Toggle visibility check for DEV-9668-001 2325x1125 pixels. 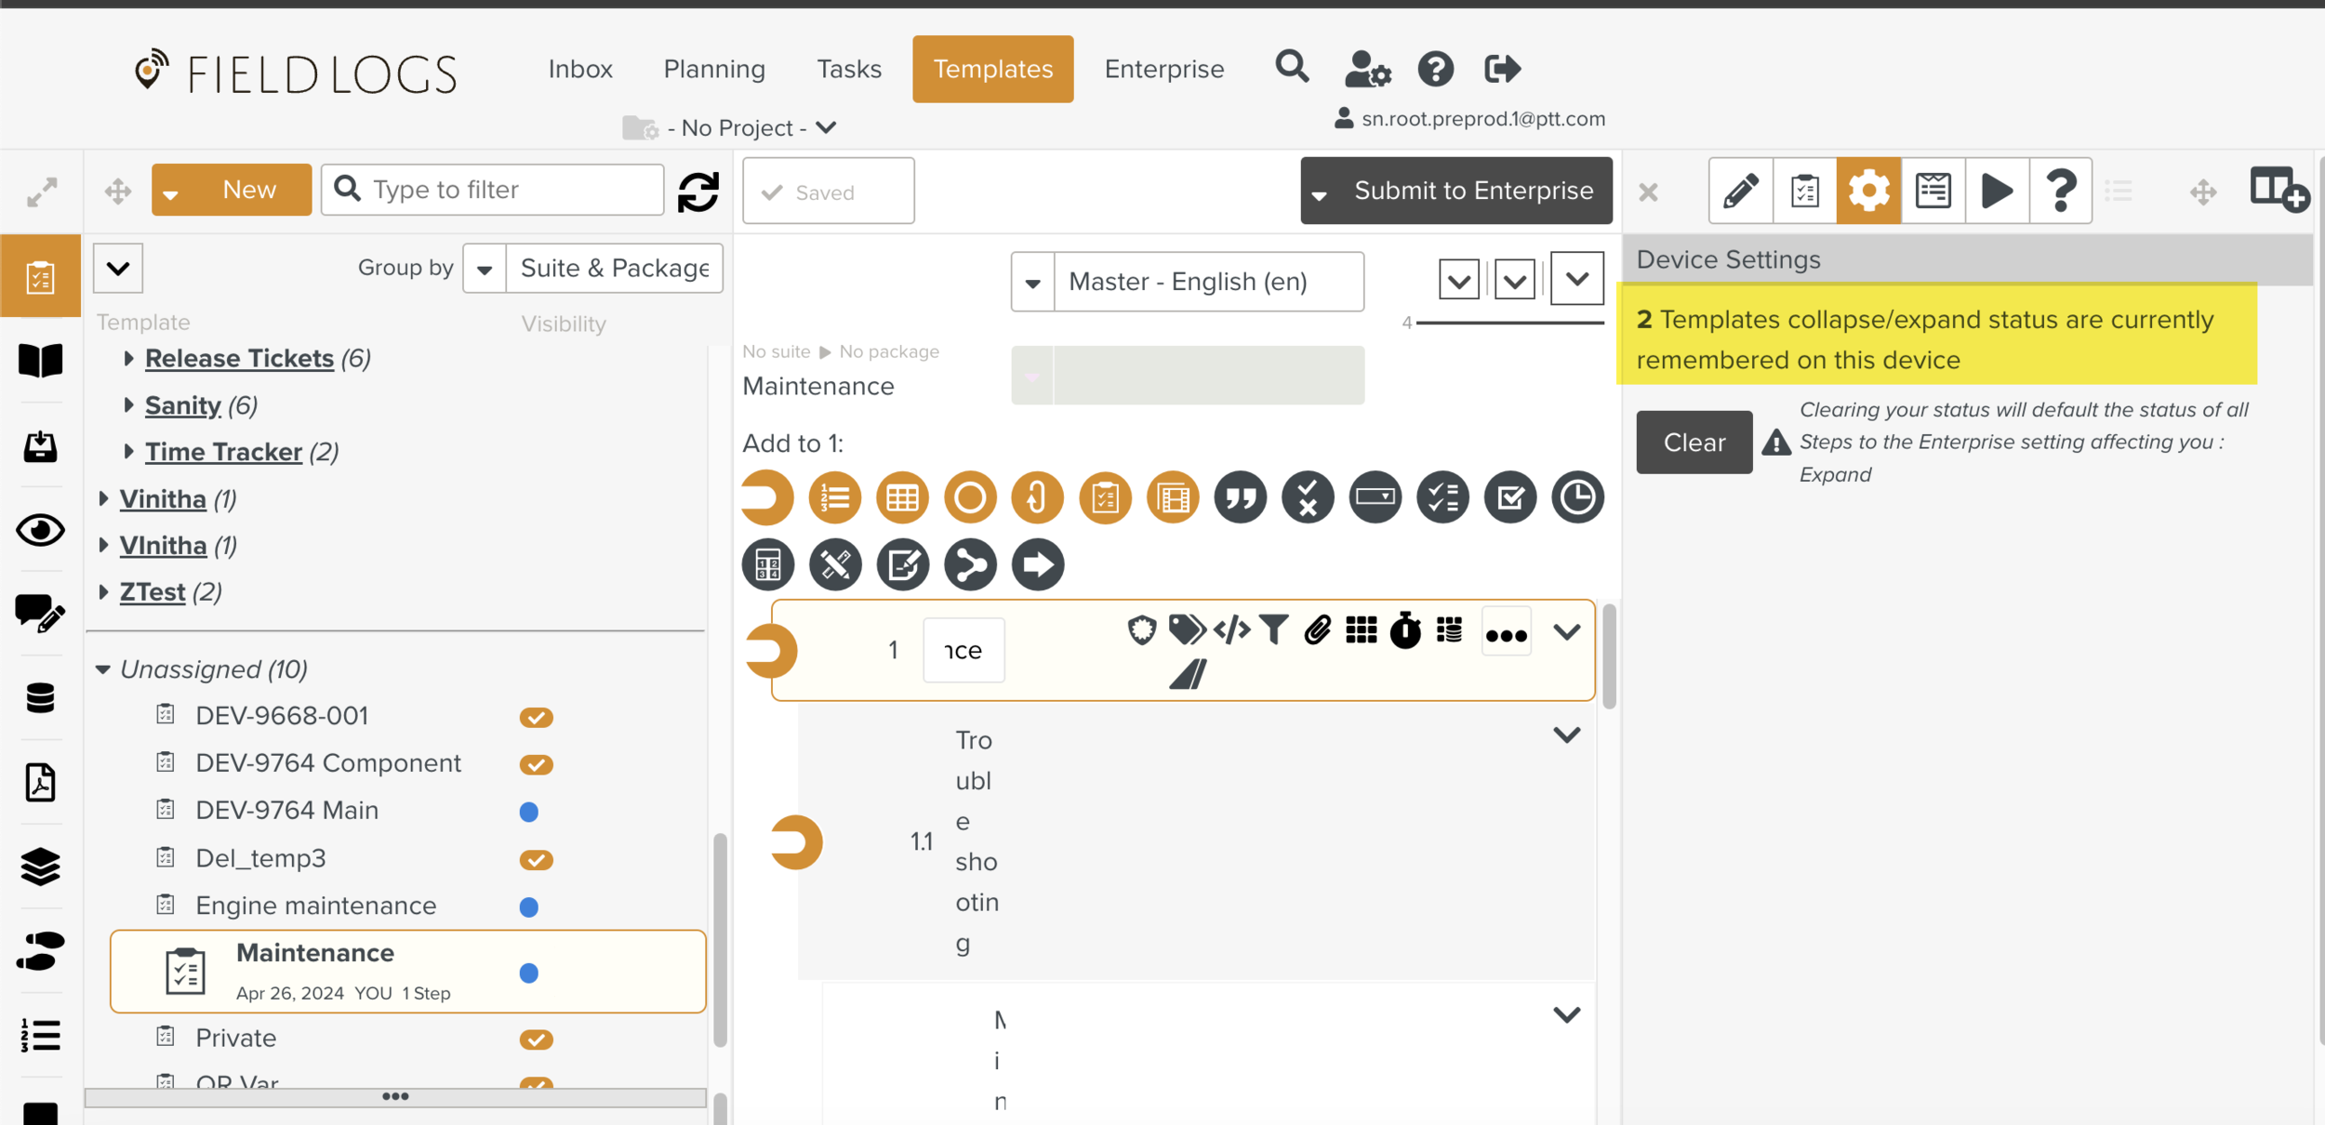tap(536, 718)
